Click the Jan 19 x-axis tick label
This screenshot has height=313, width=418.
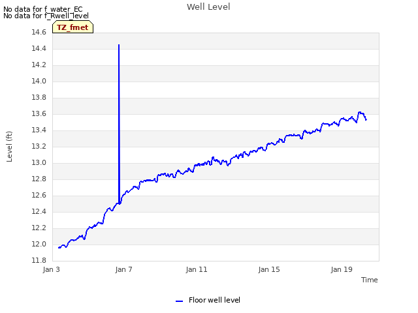click(342, 269)
